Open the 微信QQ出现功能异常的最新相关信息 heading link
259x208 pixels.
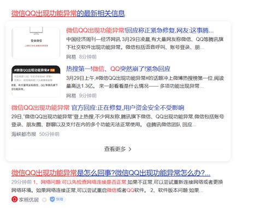[x=68, y=14]
